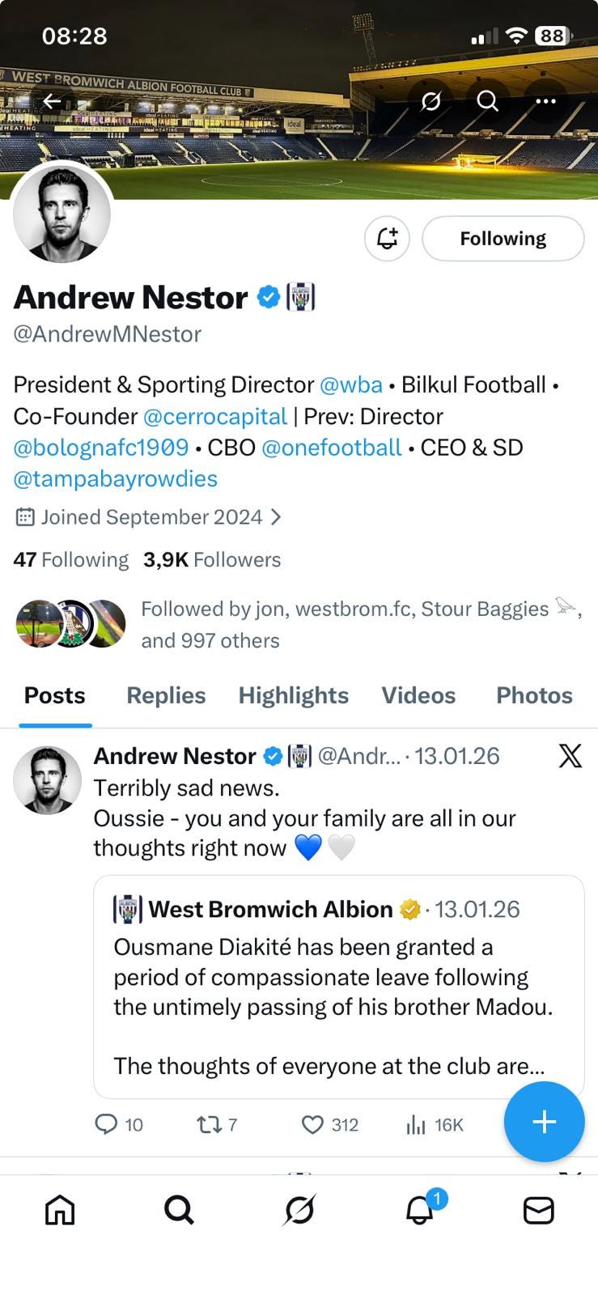
Task: Like the Terribly sad news post
Action: 313,1124
